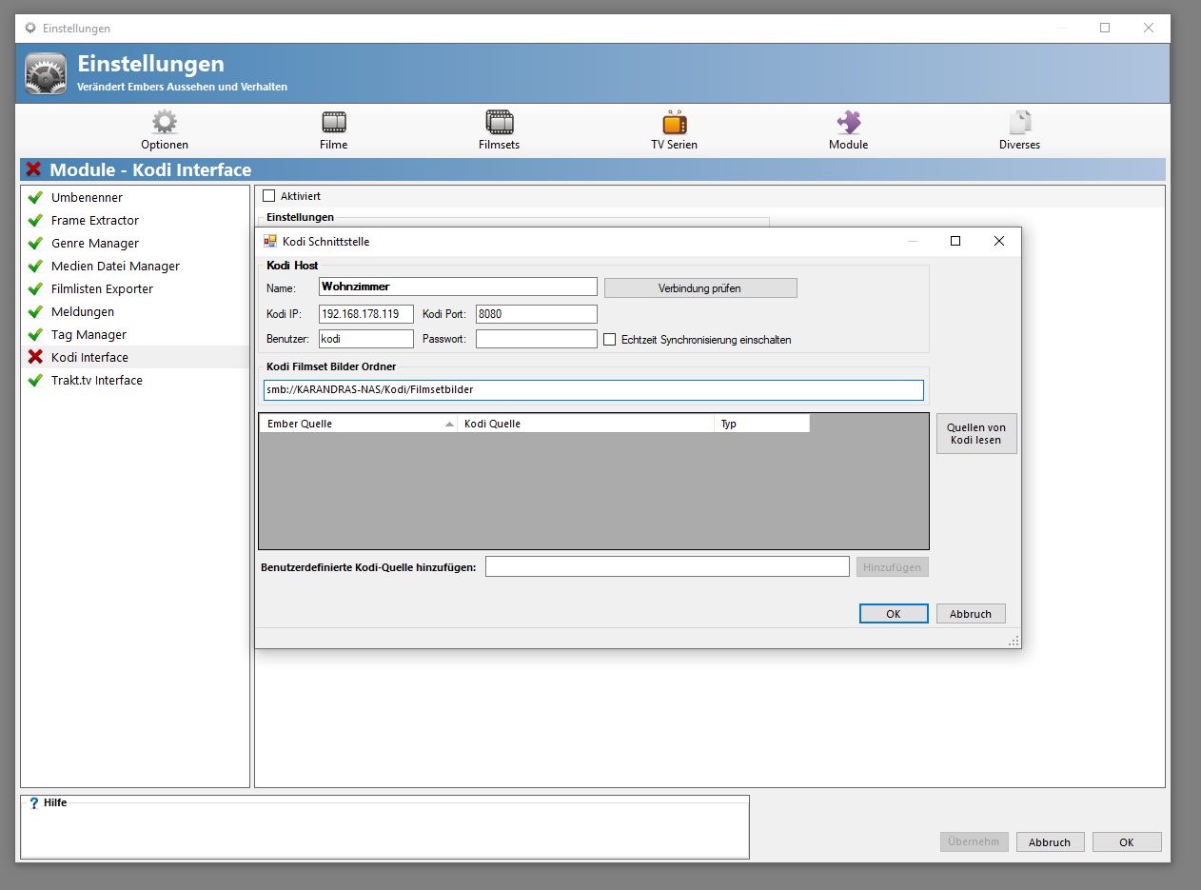Click the Benutzer field containing kodi
Image resolution: width=1201 pixels, height=890 pixels.
[x=366, y=339]
